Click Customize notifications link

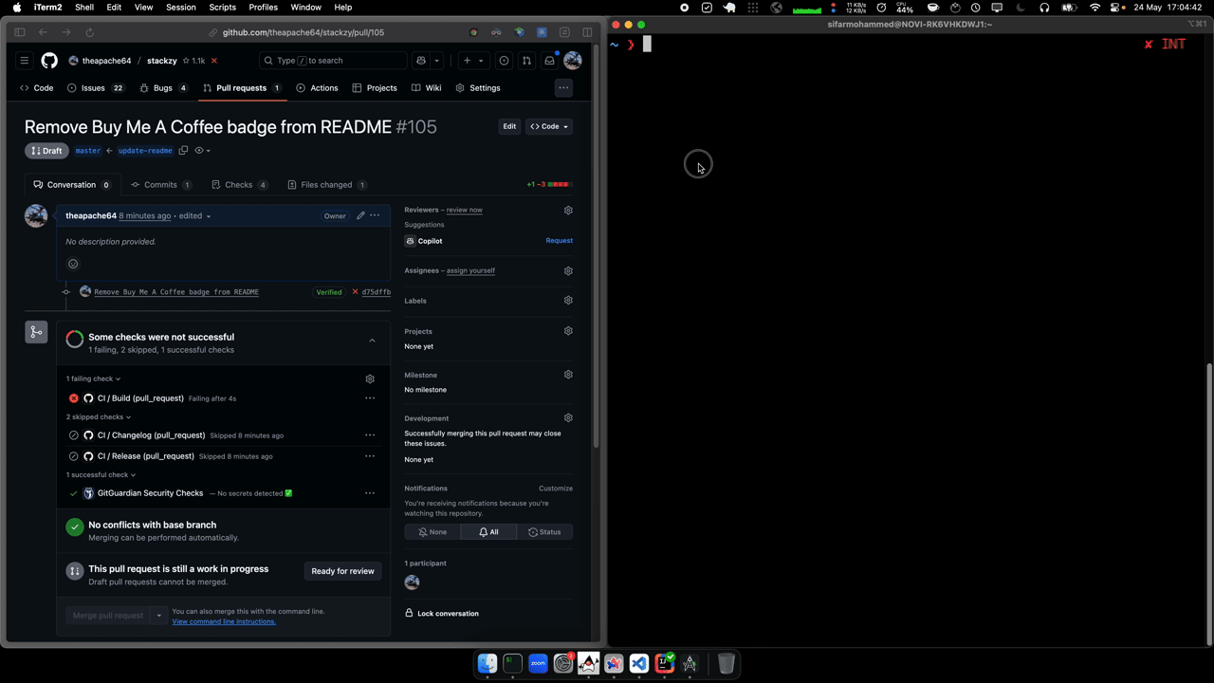pos(556,489)
